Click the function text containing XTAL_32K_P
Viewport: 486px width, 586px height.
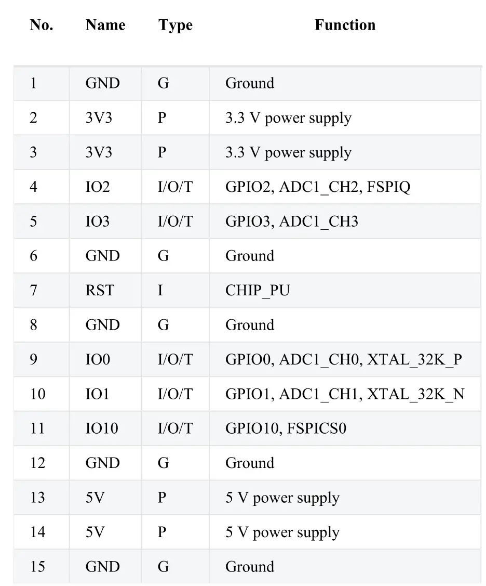click(344, 359)
